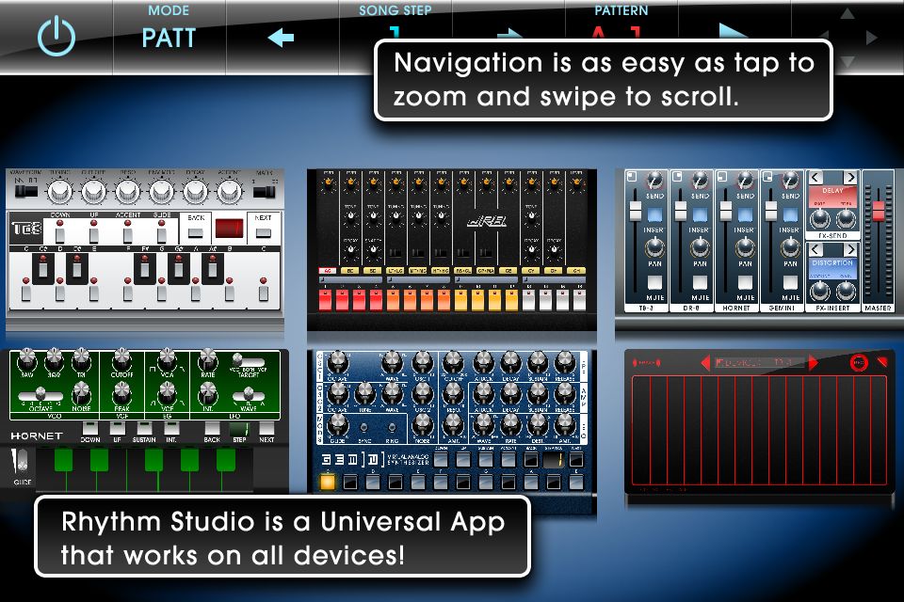Tap the lit orange step button on Gemini

(x=327, y=482)
